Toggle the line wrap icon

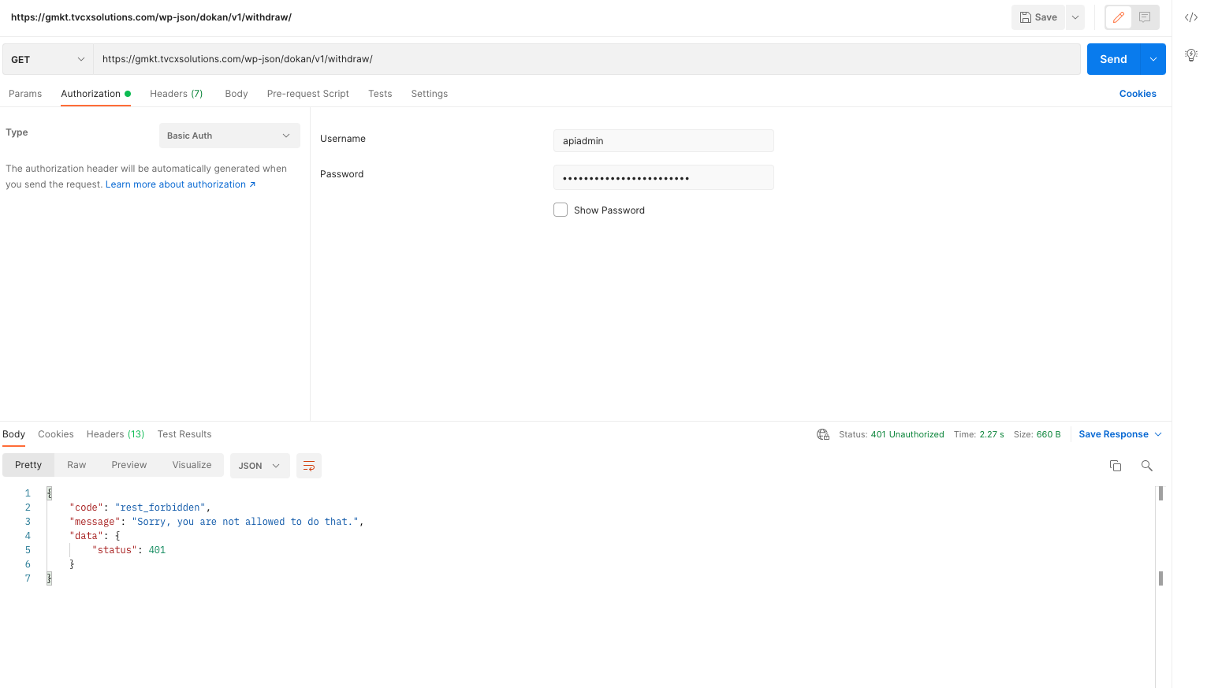click(309, 466)
